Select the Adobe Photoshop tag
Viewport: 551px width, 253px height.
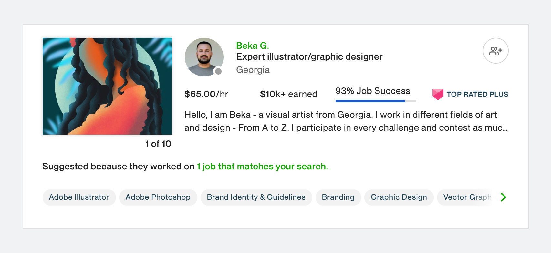158,197
